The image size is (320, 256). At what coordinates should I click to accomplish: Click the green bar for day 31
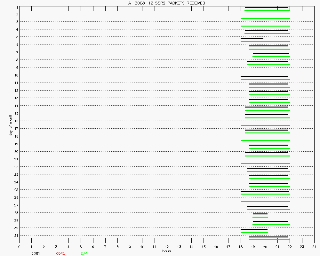pos(269,240)
